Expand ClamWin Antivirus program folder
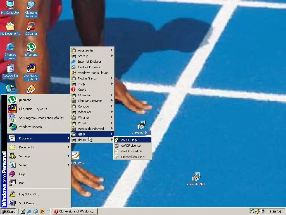The height and width of the screenshot is (215, 286). [x=92, y=101]
